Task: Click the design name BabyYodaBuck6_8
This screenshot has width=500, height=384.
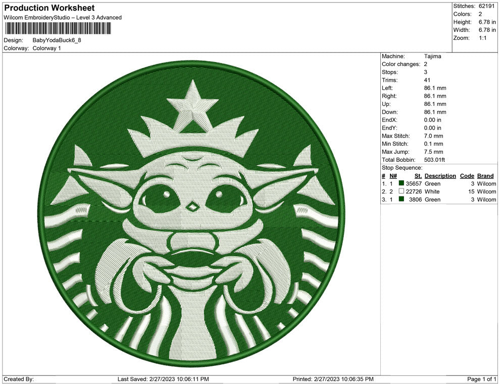Action: [x=57, y=40]
